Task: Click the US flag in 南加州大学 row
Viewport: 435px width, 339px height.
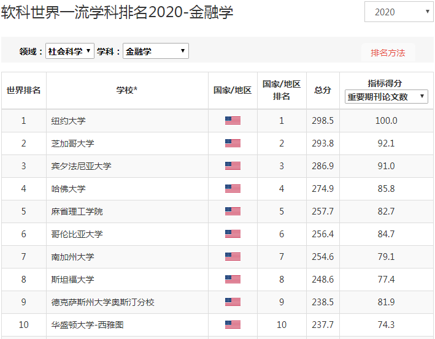Action: point(233,257)
